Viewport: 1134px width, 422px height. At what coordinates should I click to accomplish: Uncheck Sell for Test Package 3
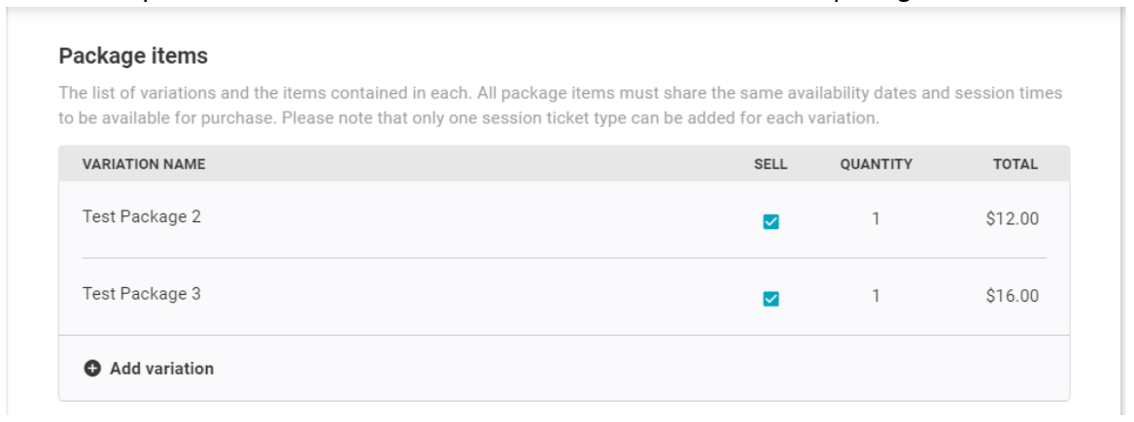coord(771,299)
